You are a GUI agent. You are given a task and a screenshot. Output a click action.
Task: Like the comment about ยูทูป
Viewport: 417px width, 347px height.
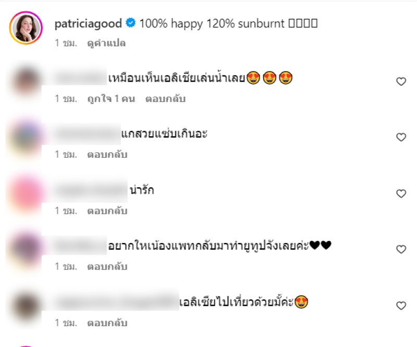tap(401, 249)
